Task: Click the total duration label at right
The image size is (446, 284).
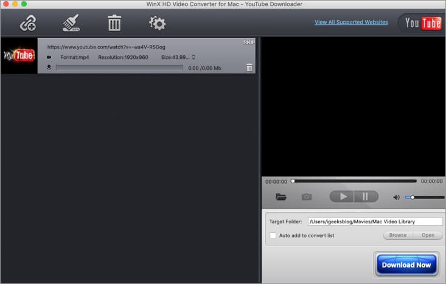Action: click(431, 181)
